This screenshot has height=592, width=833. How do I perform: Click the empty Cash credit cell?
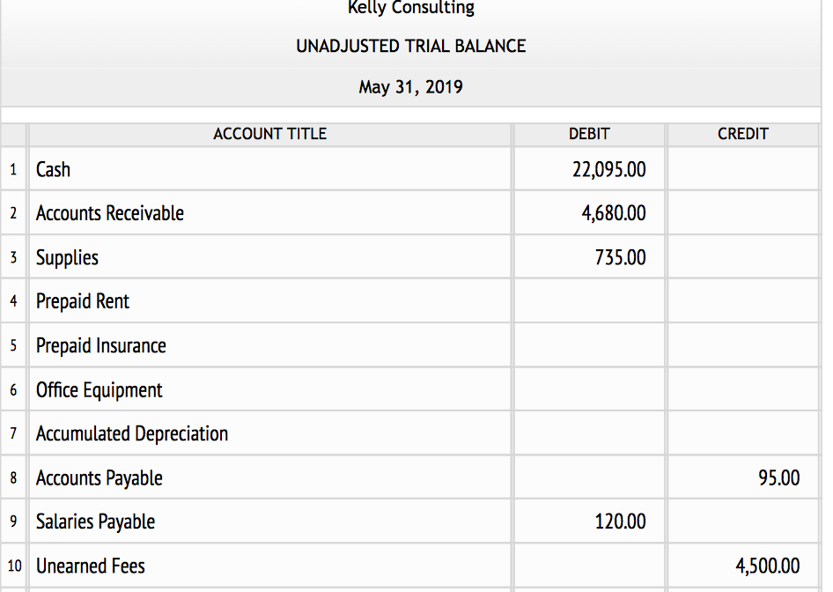742,169
